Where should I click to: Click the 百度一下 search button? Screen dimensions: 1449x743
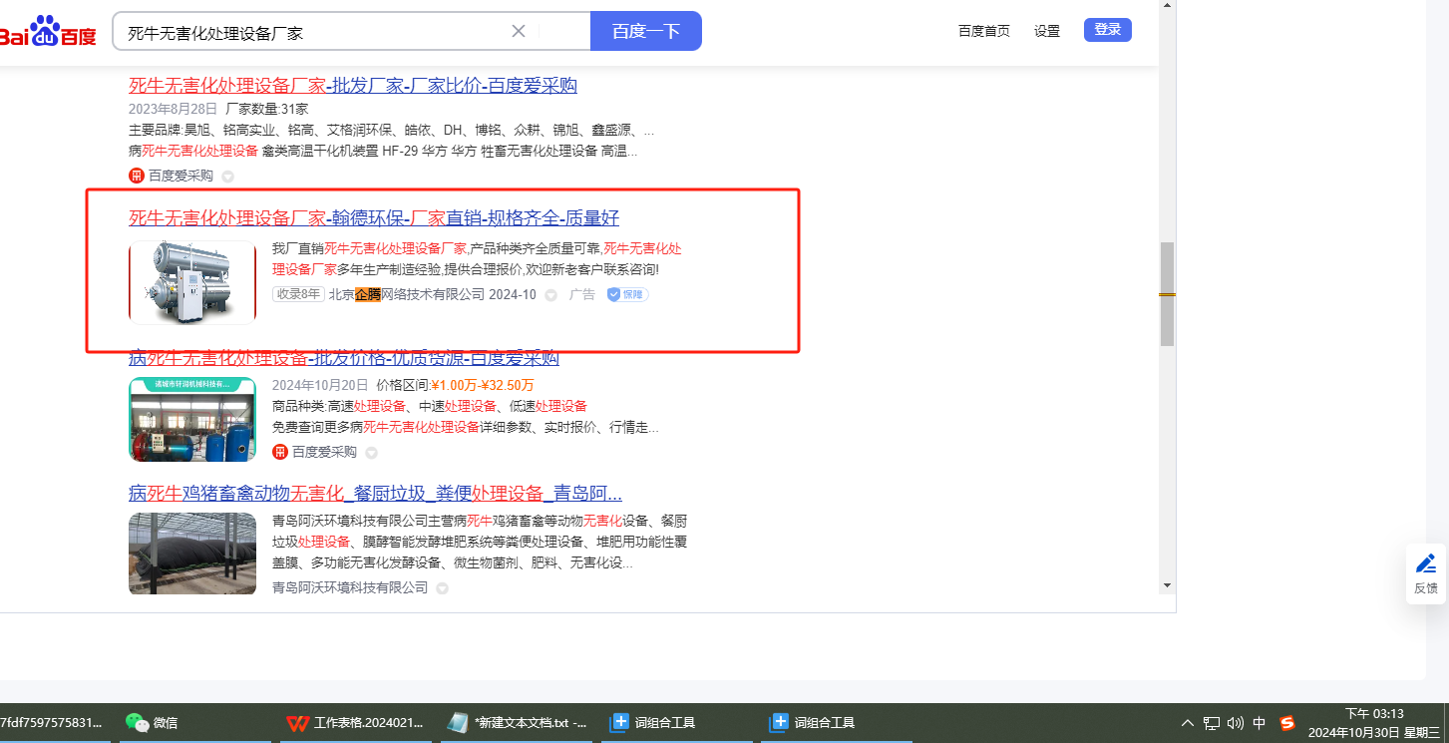(x=645, y=31)
